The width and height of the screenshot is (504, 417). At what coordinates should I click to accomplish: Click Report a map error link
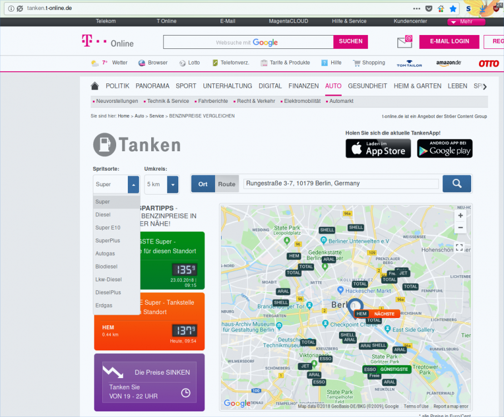[x=451, y=406]
